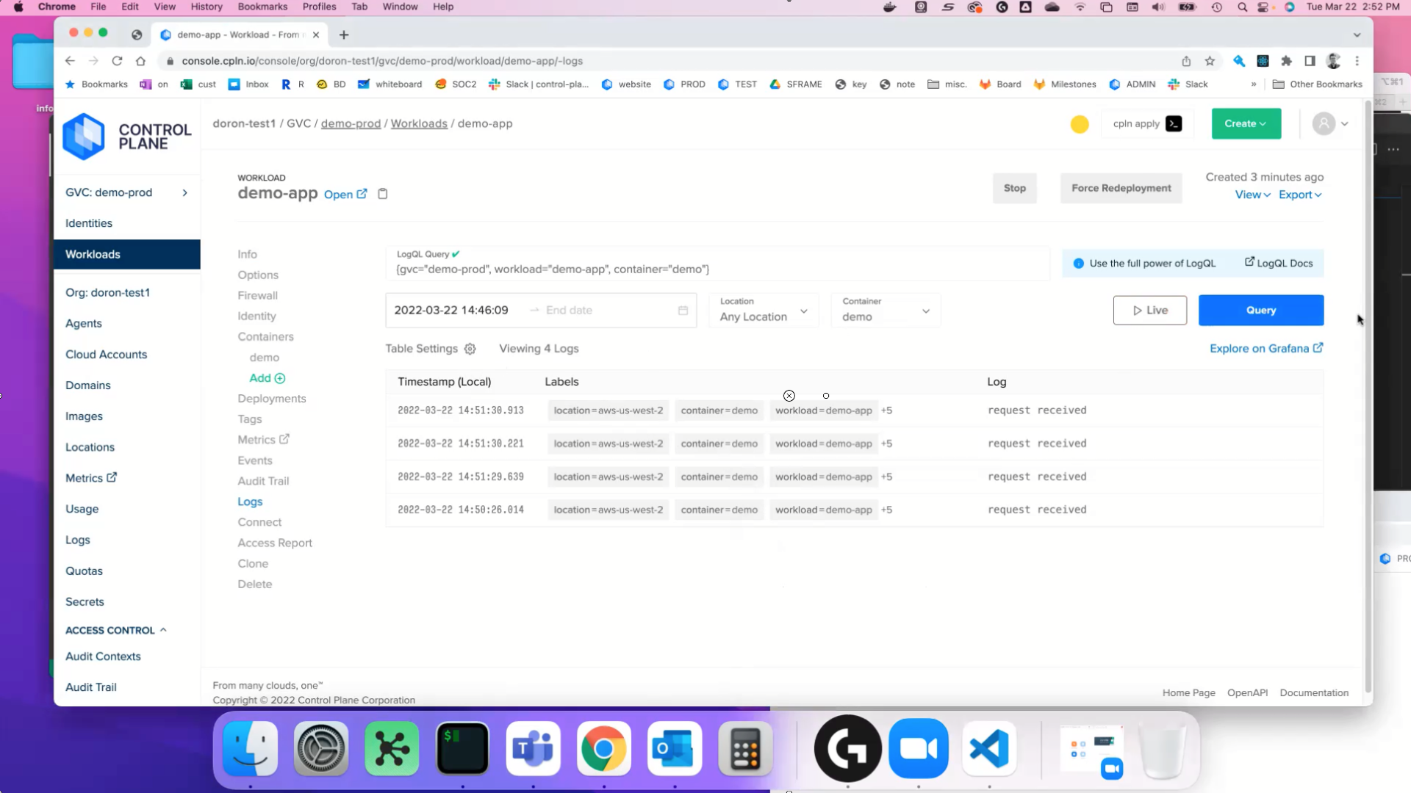Click the cpln apply terminal icon
The image size is (1411, 793).
[1173, 123]
